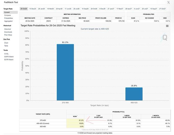Select the 18 Mar26 meeting tab

[50, 9]
